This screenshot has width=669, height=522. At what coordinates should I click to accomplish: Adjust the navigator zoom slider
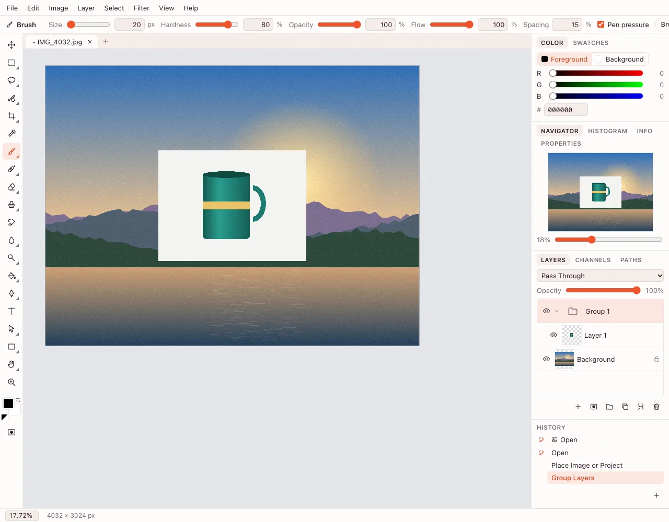tap(608, 240)
